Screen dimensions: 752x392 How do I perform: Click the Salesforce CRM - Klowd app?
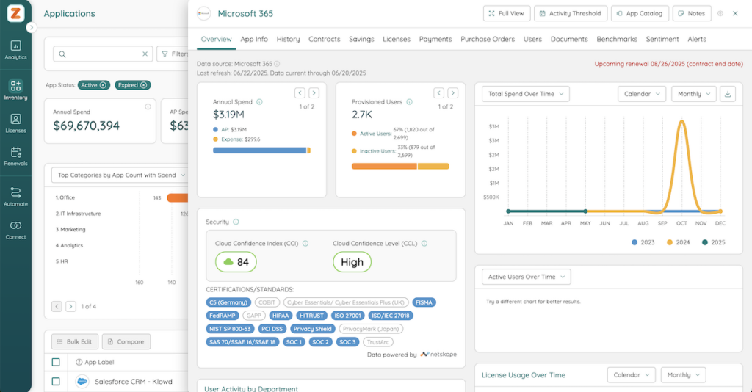pos(134,382)
